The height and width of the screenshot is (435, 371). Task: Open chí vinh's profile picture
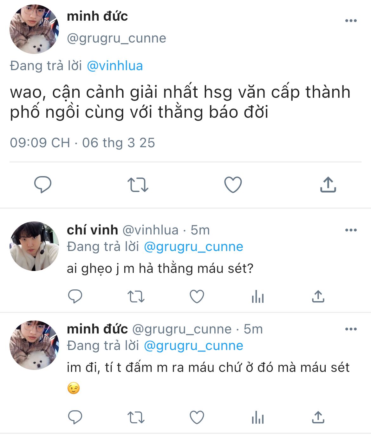(x=34, y=246)
